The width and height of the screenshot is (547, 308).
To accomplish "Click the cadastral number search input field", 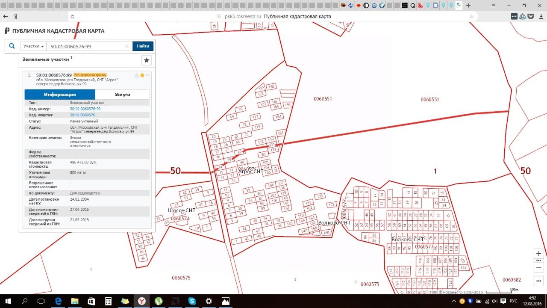I will 85,46.
